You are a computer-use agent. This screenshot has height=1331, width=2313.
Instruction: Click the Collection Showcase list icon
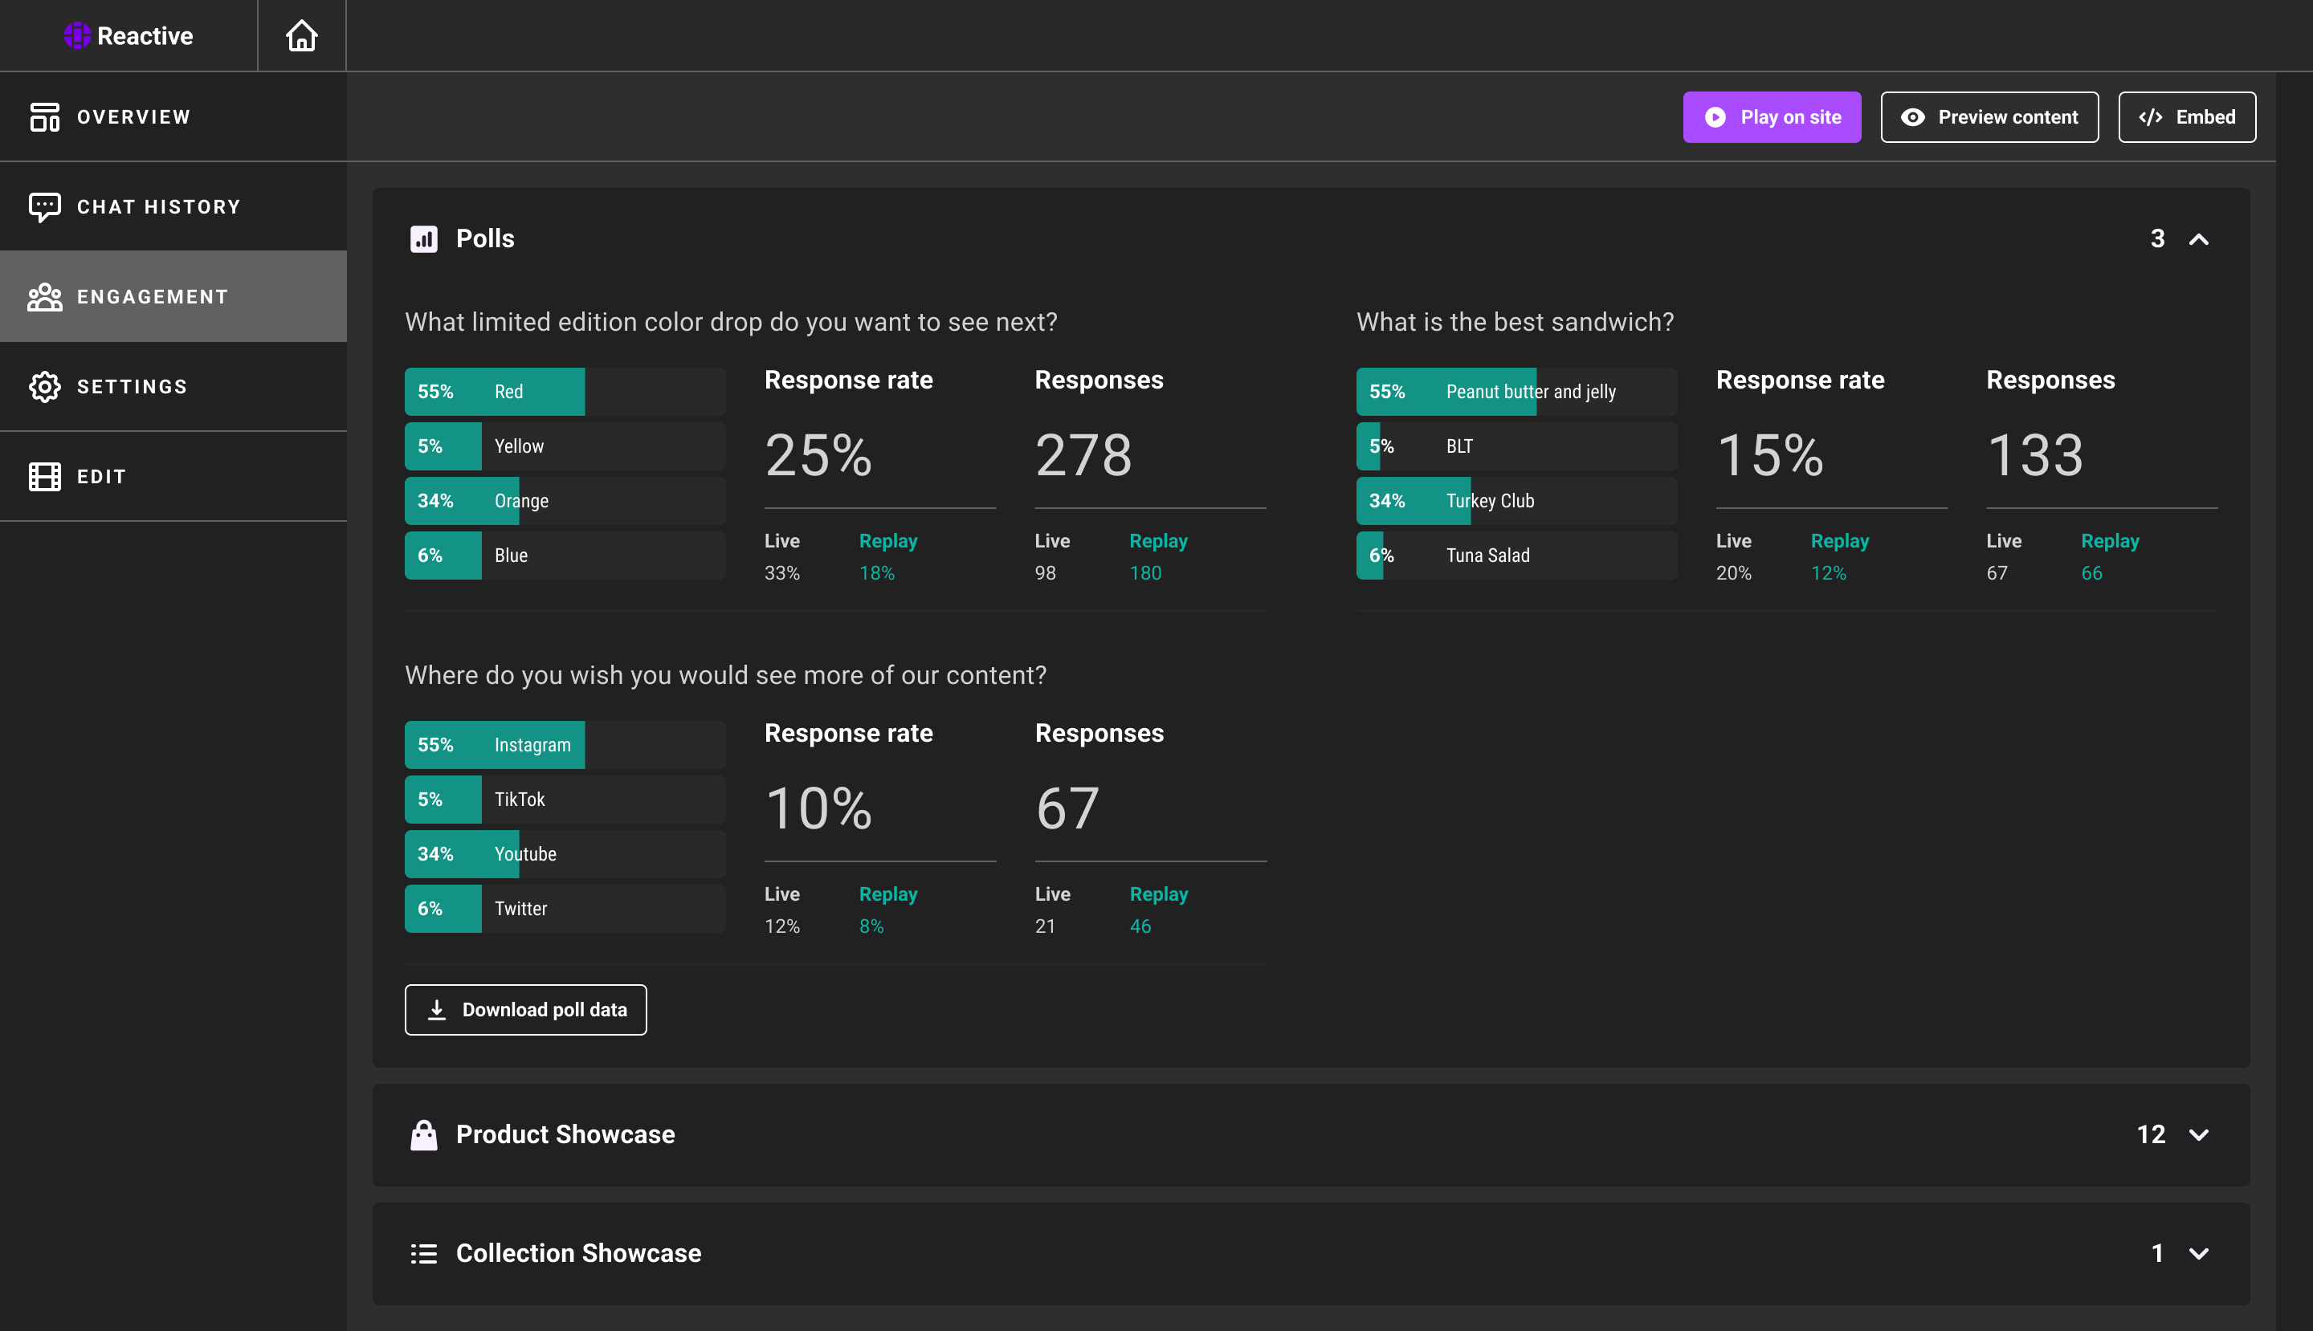423,1253
